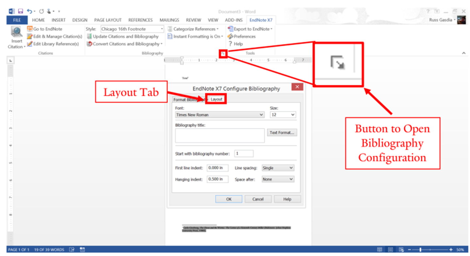Screen dimensions: 470x256
Task: Open the Space after dropdown
Action: point(278,179)
